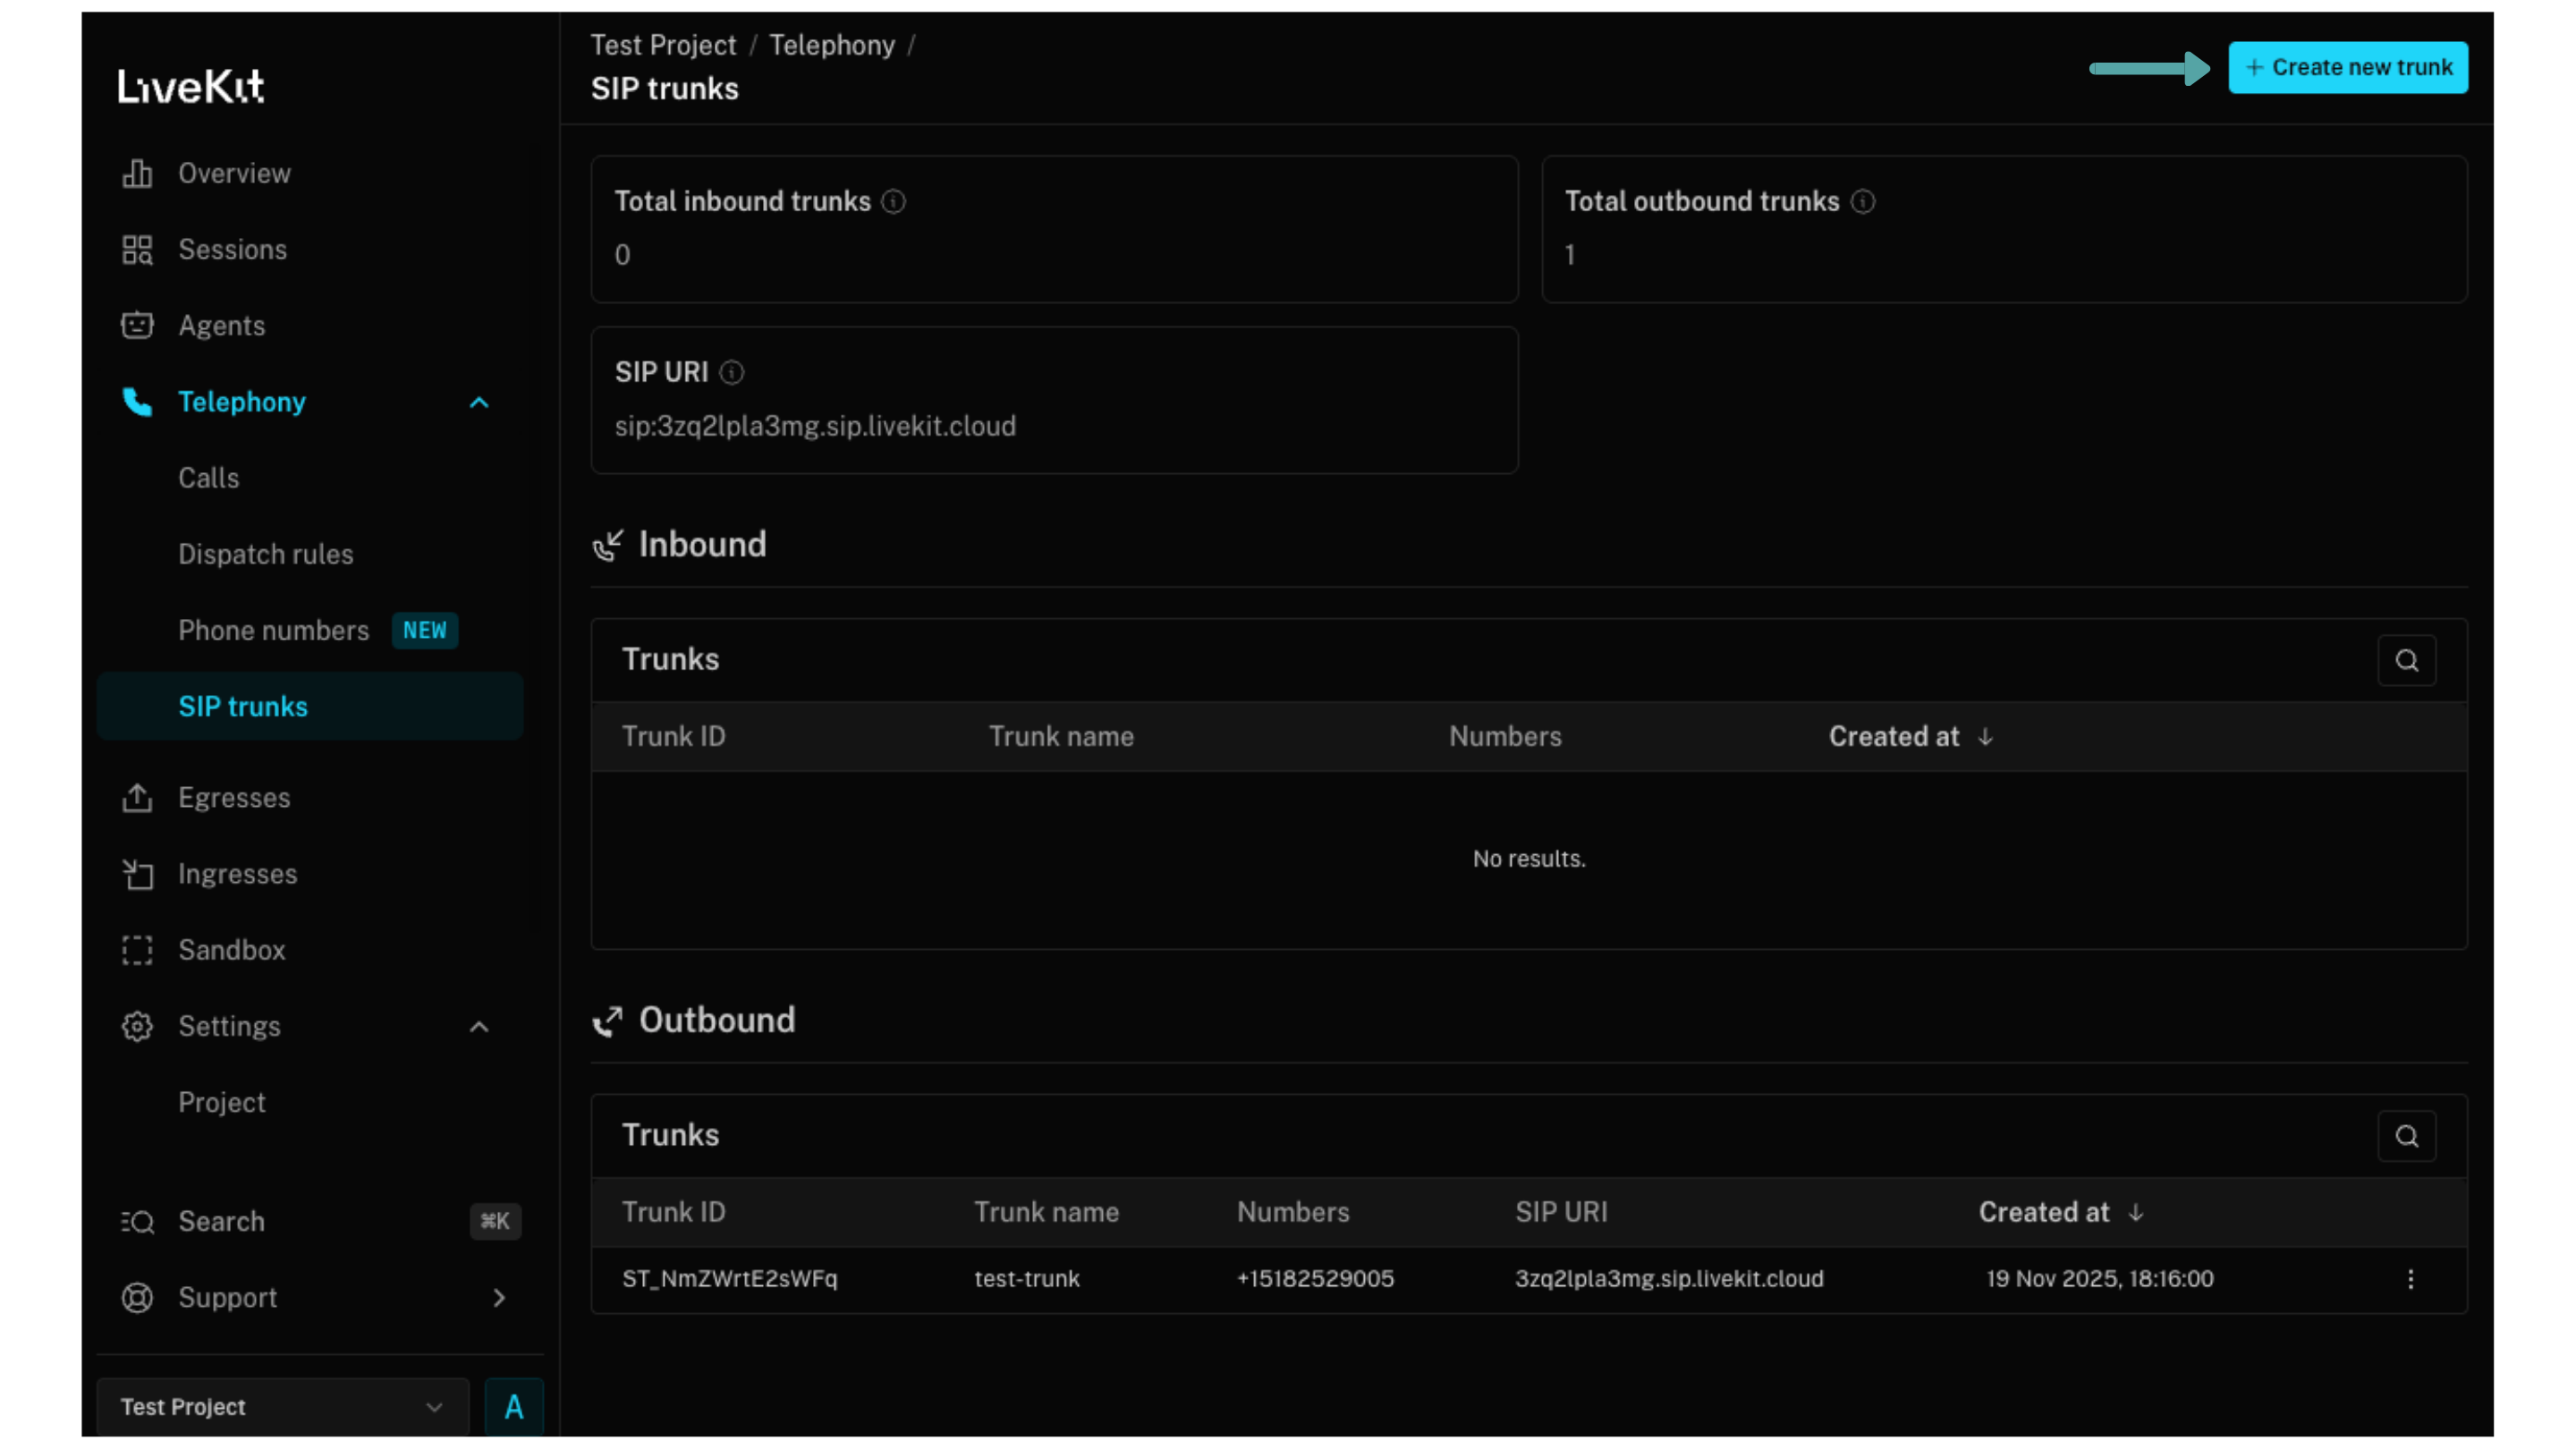Viewport: 2576px width, 1449px height.
Task: Click the SIP URI info icon
Action: click(x=732, y=373)
